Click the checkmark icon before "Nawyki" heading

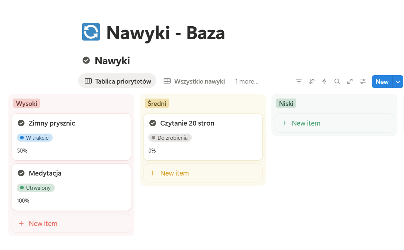(x=86, y=60)
